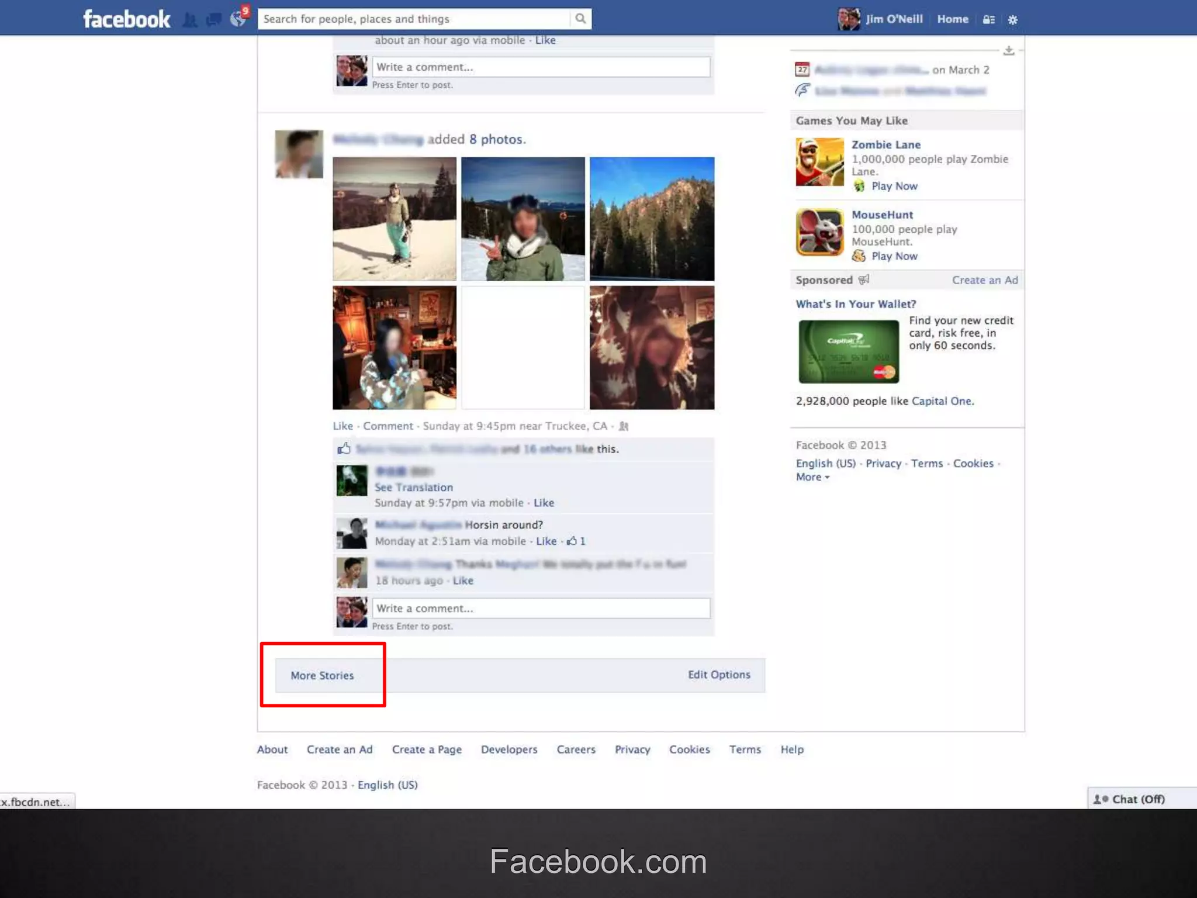Open the privacy shortcuts lock icon

click(988, 20)
